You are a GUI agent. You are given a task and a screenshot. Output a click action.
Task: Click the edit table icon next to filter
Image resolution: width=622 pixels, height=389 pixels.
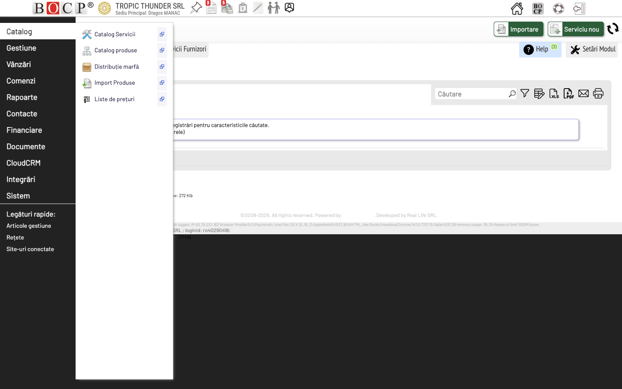539,93
